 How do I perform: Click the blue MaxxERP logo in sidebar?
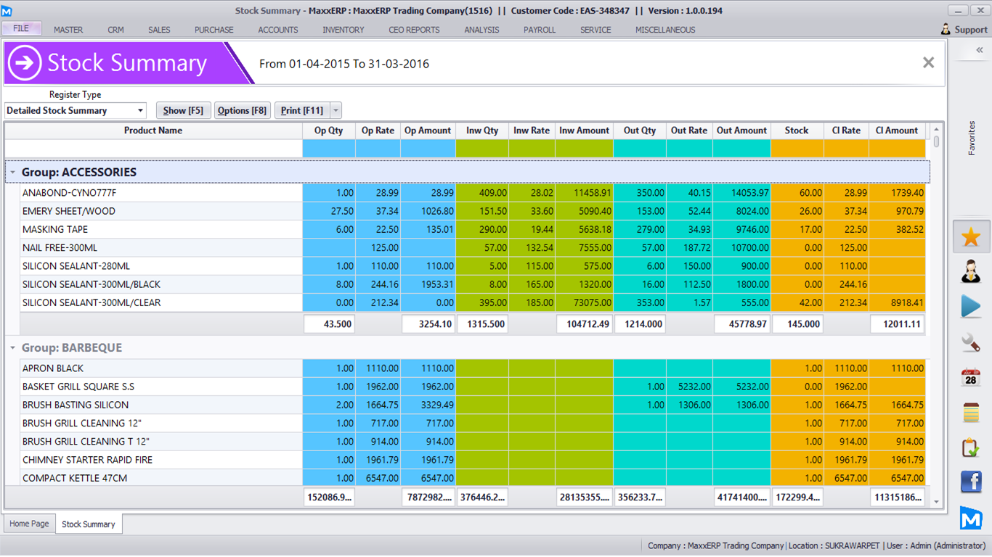(971, 517)
